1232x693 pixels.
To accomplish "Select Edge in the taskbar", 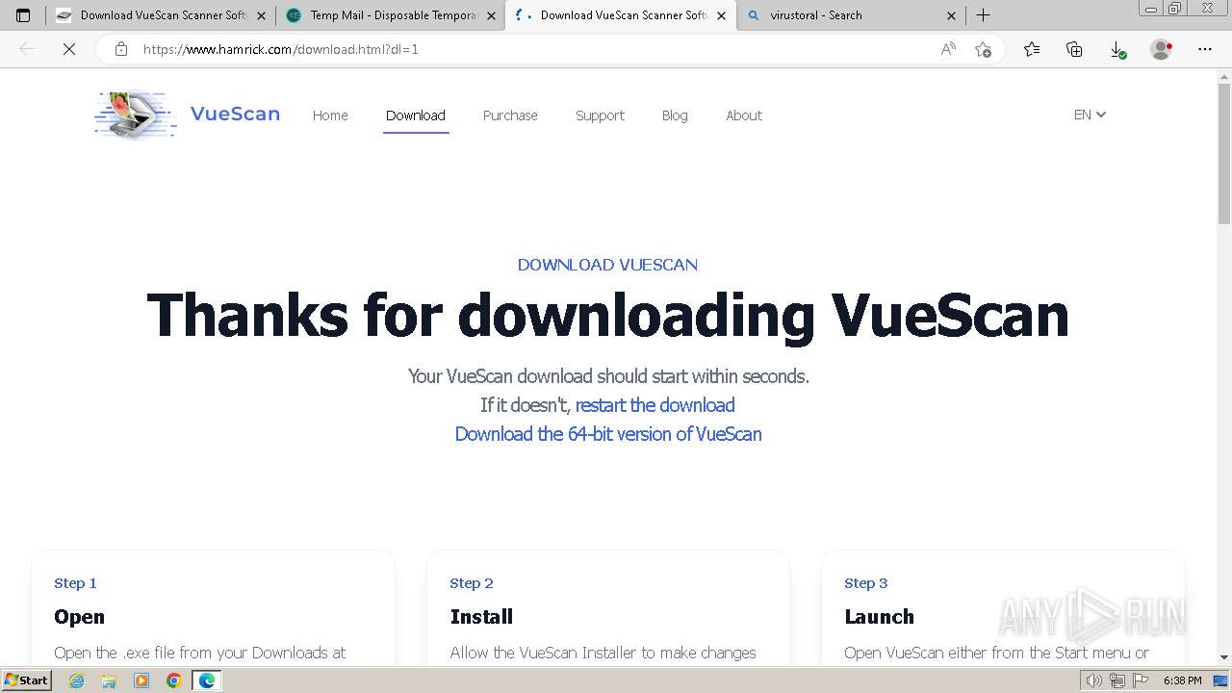I will 207,680.
